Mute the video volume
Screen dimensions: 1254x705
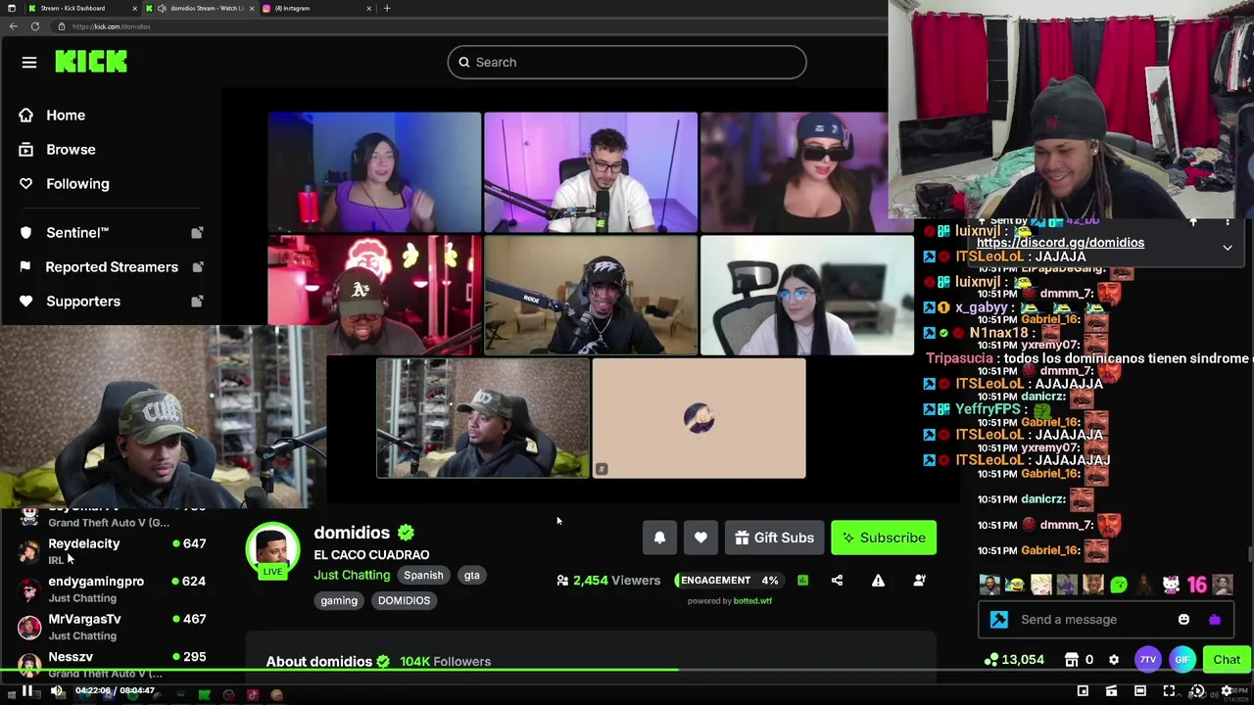coord(57,691)
